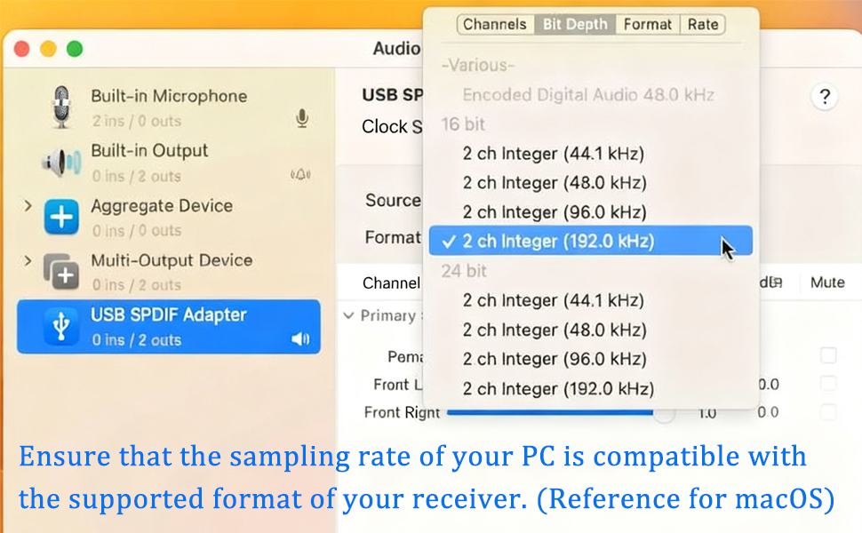Screen dimensions: 862x533
Task: Click the Built-in Microphone device icon
Action: 61,107
